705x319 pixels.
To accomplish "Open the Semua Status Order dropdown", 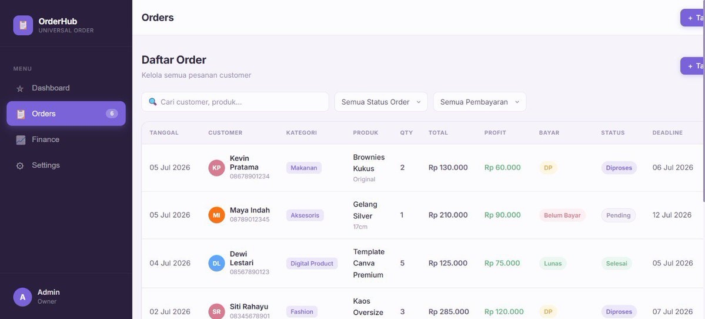I will pyautogui.click(x=381, y=102).
